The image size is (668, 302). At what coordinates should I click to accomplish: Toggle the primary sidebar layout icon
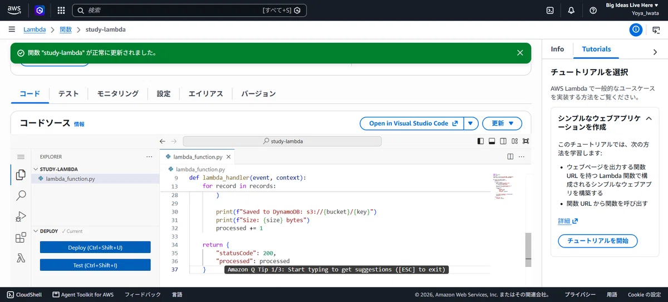(481, 141)
